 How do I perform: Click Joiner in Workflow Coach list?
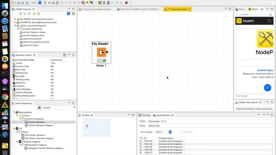(x=19, y=63)
